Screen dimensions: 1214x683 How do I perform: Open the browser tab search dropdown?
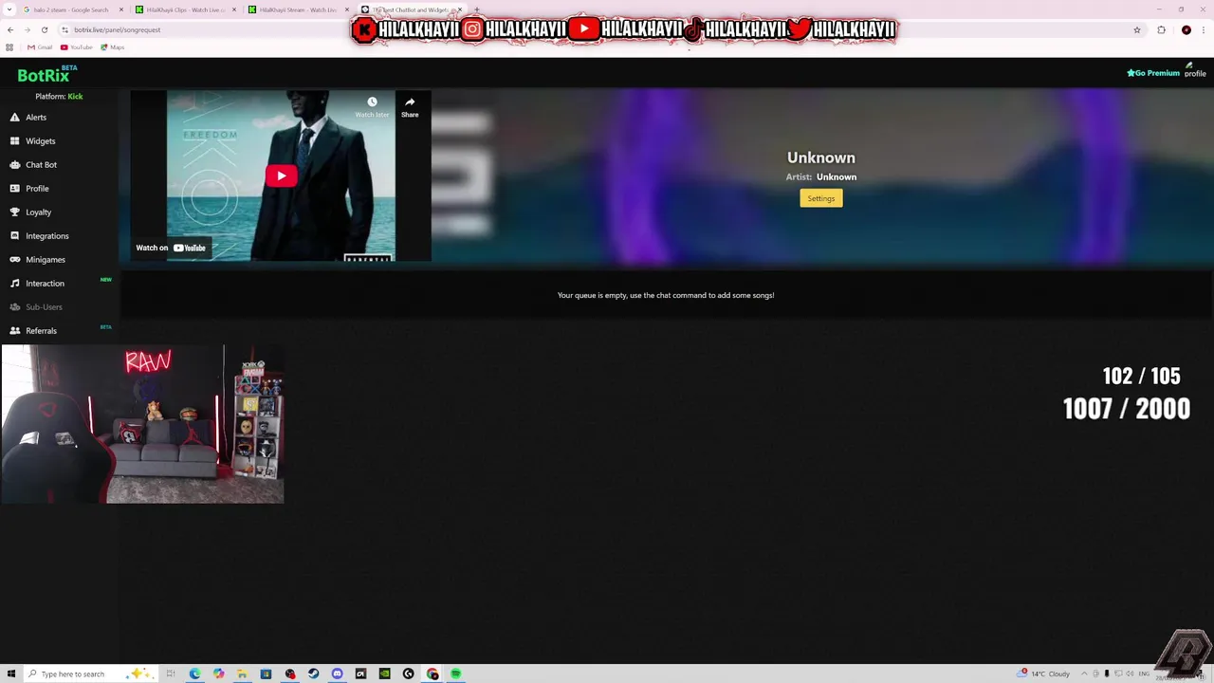click(x=9, y=9)
